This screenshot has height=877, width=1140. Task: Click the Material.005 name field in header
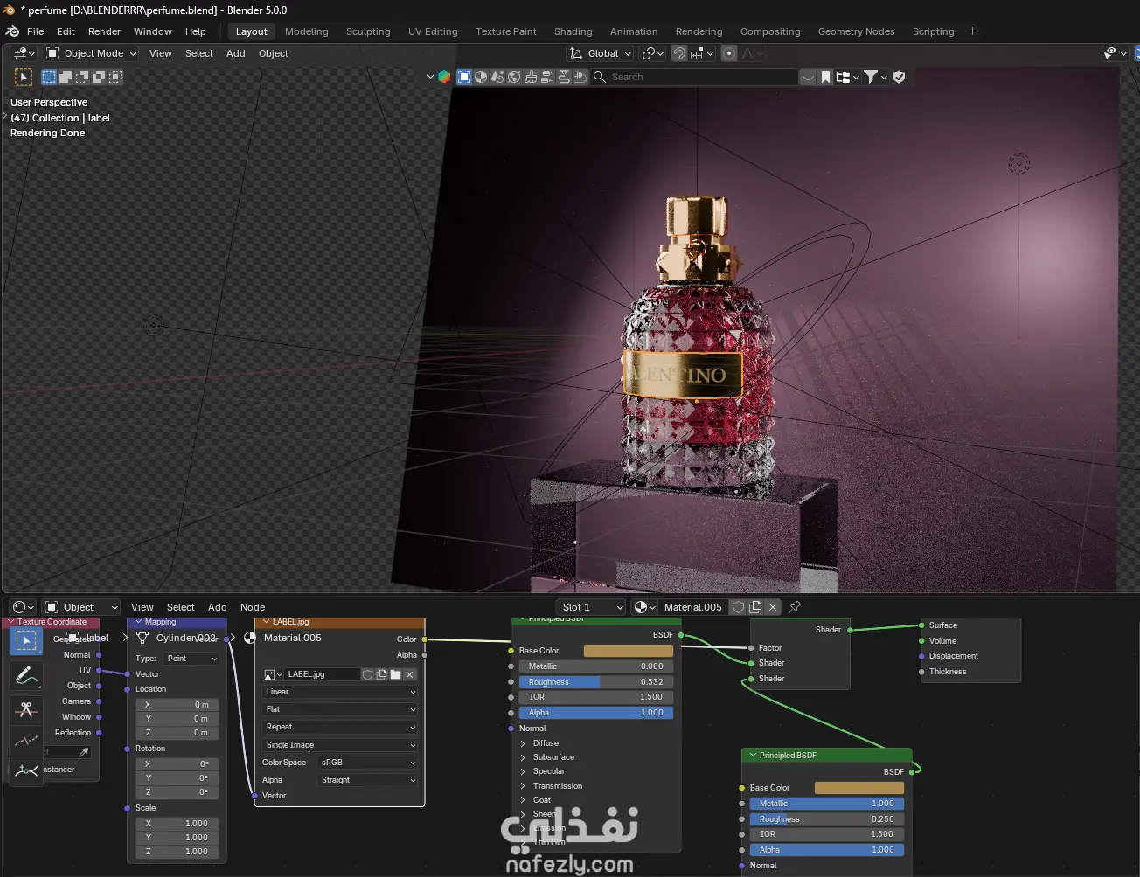693,607
